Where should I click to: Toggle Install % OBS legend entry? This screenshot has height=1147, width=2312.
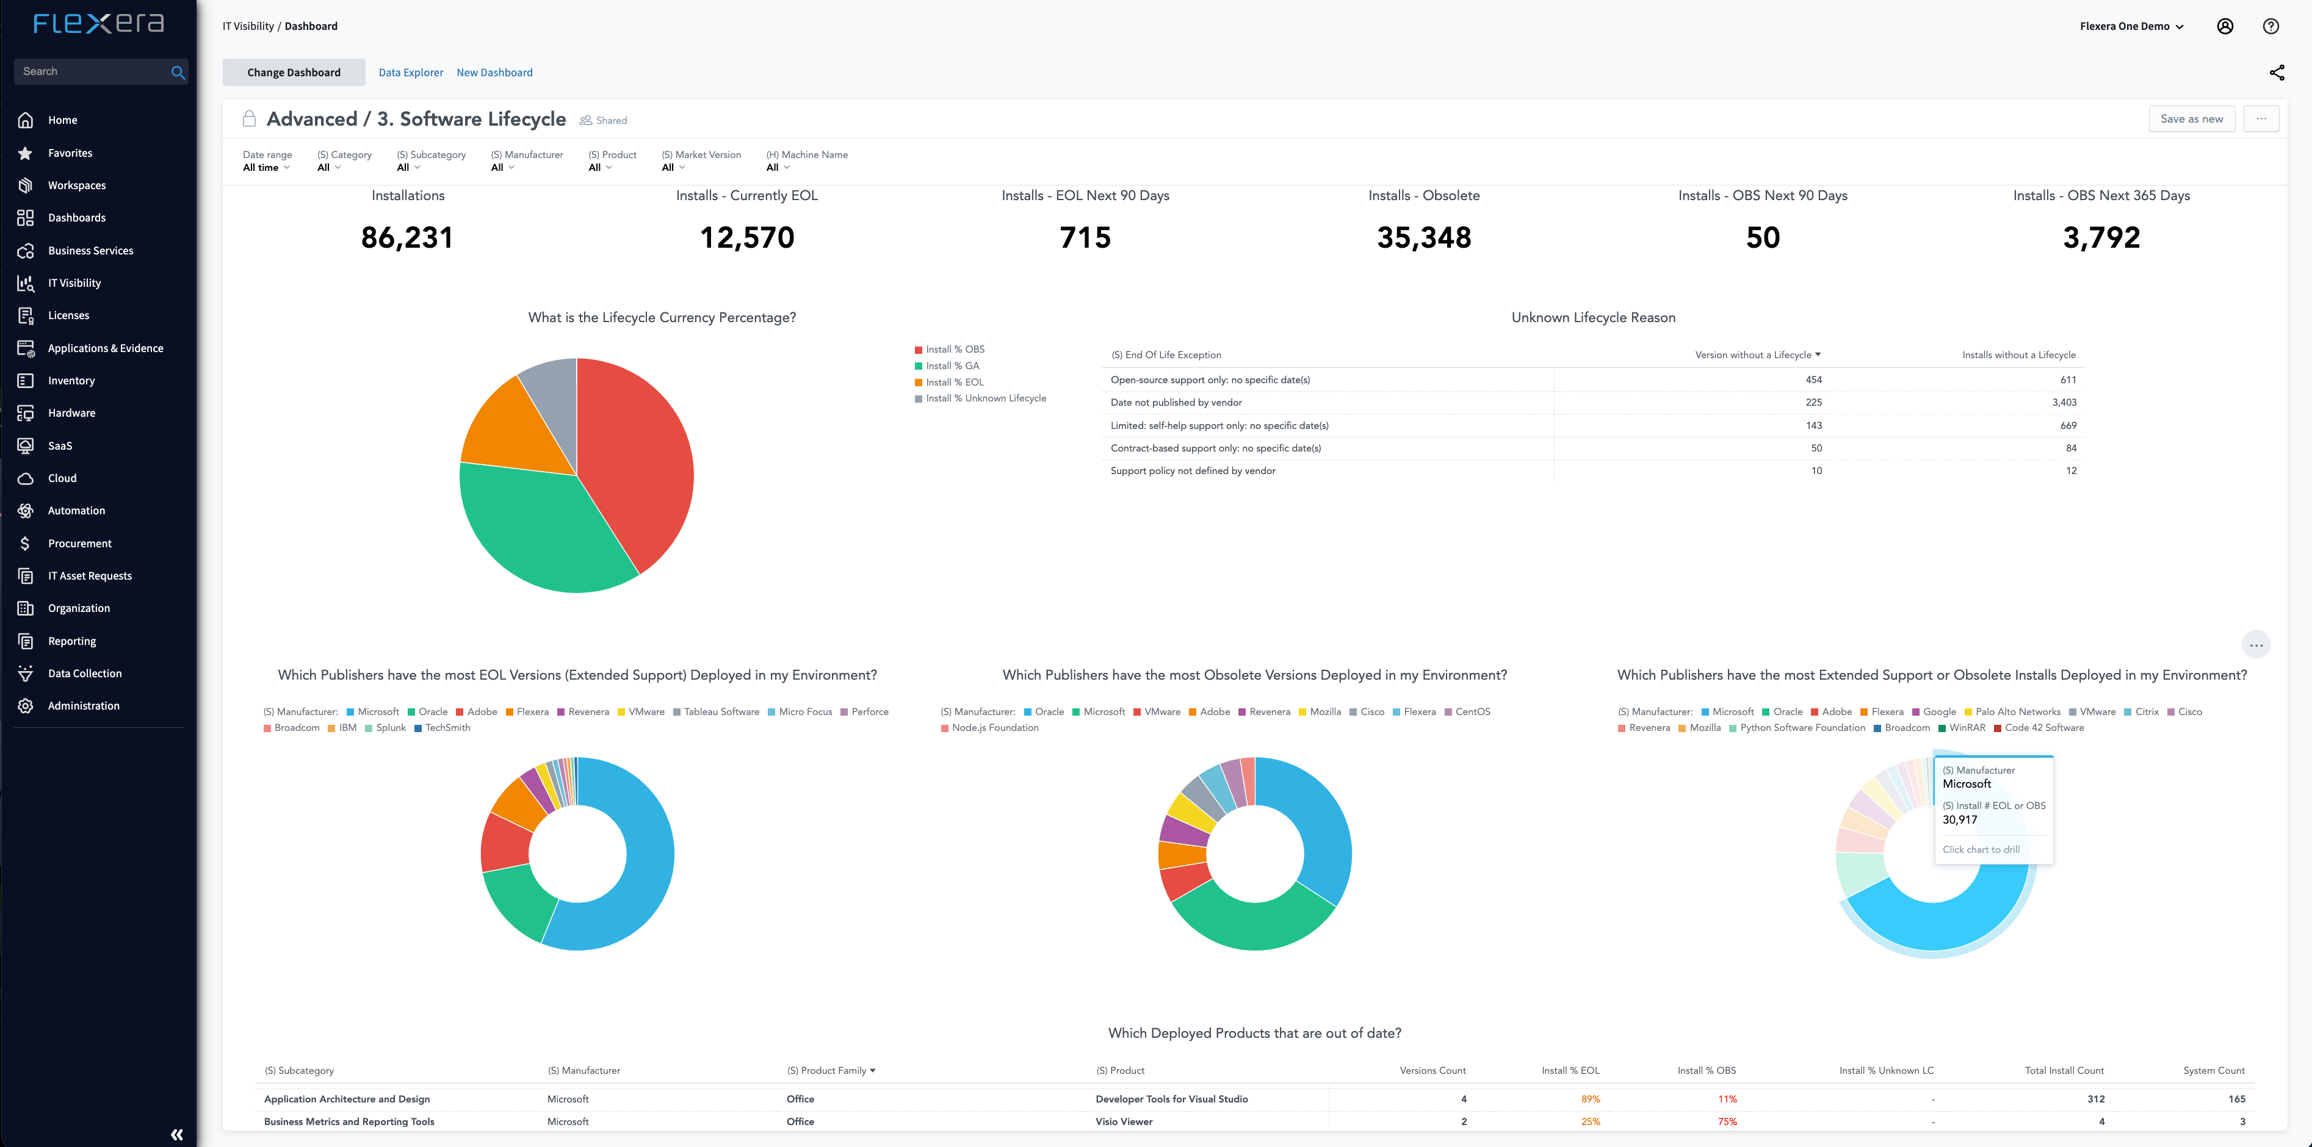pos(954,349)
